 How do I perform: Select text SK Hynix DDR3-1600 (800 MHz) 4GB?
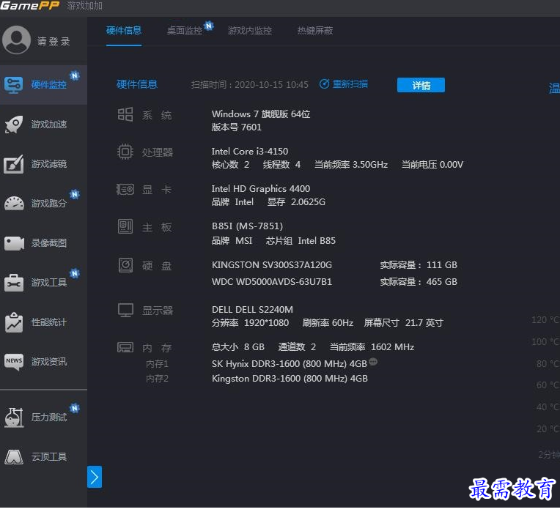coord(290,363)
